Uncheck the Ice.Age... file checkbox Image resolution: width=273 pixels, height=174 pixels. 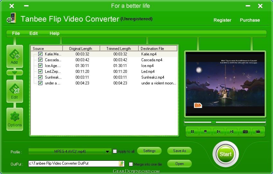click(40, 65)
